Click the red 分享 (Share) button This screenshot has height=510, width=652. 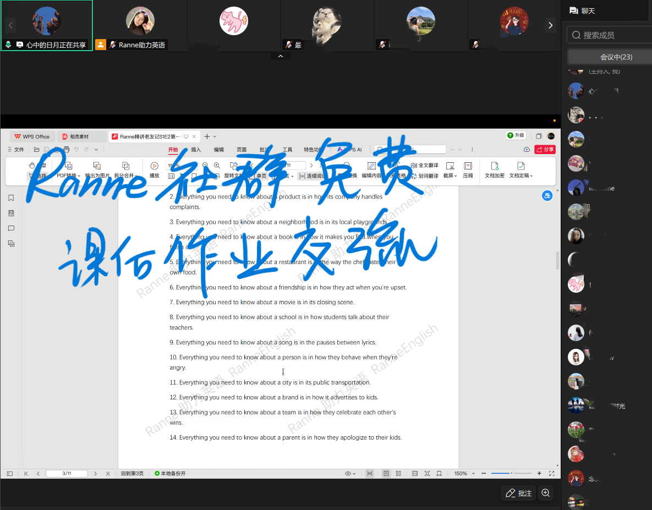point(544,149)
